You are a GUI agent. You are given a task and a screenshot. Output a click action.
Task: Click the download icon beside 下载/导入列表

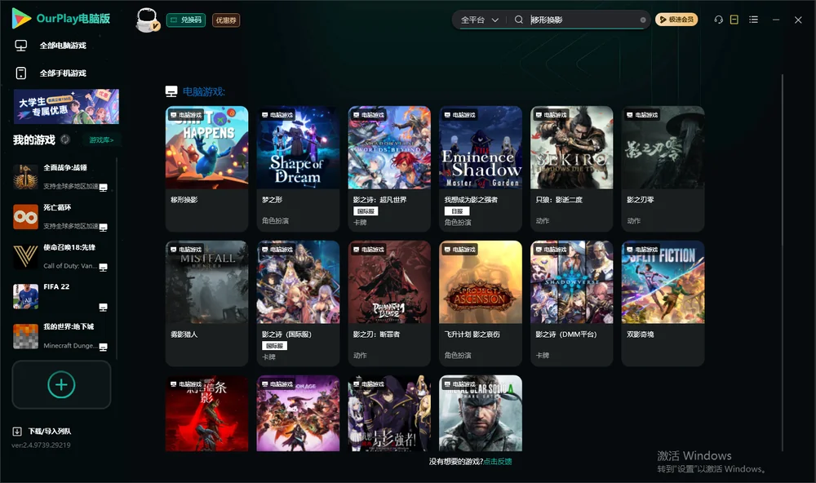17,432
